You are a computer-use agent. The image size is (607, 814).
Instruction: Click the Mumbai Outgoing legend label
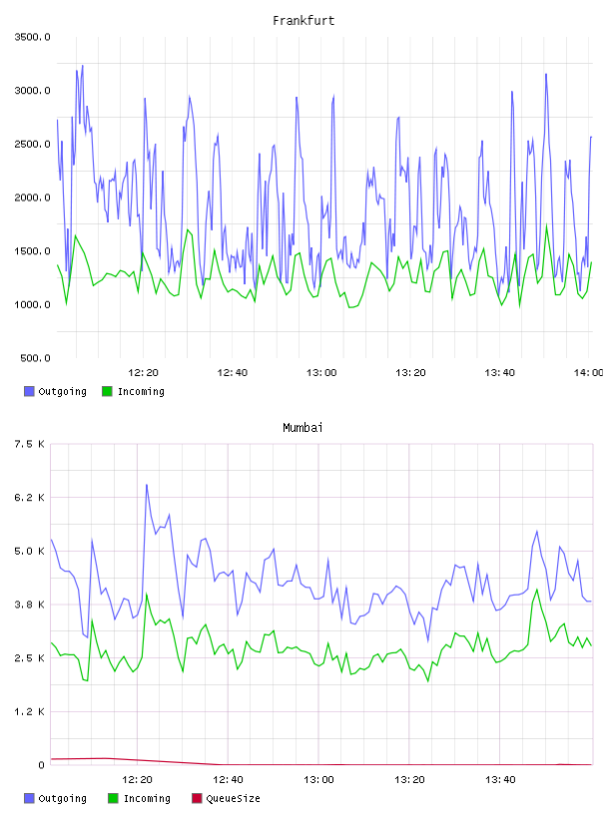click(x=62, y=798)
